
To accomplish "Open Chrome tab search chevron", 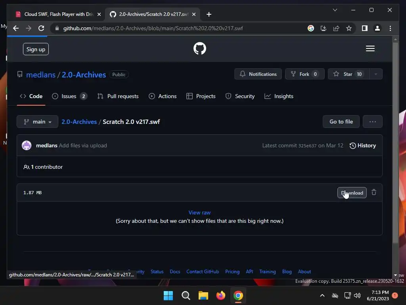I will click(x=335, y=10).
